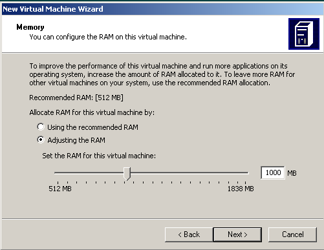Viewport: 324px width, 250px height.
Task: Select the Using the recommended RAM option
Action: (41, 127)
